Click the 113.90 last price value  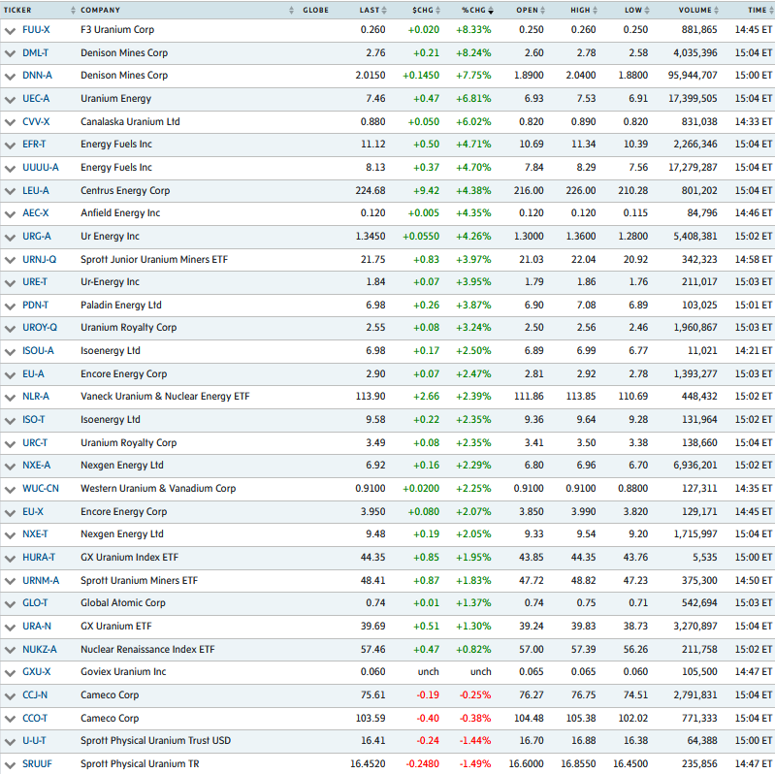[x=371, y=397]
